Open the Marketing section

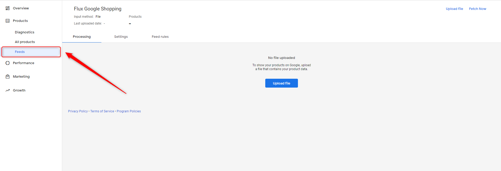pos(21,77)
